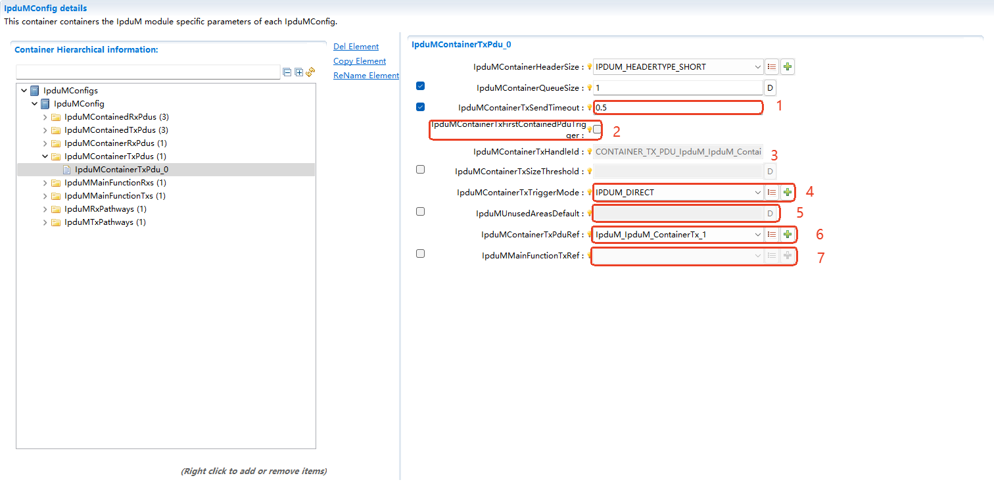994x482 pixels.
Task: Click the green plus beside IpduMContainerTxPduRef
Action: tap(786, 234)
